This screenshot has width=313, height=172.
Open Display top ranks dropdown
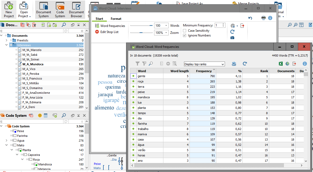tap(204, 64)
